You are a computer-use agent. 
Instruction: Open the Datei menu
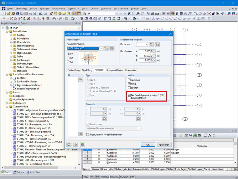point(10,8)
